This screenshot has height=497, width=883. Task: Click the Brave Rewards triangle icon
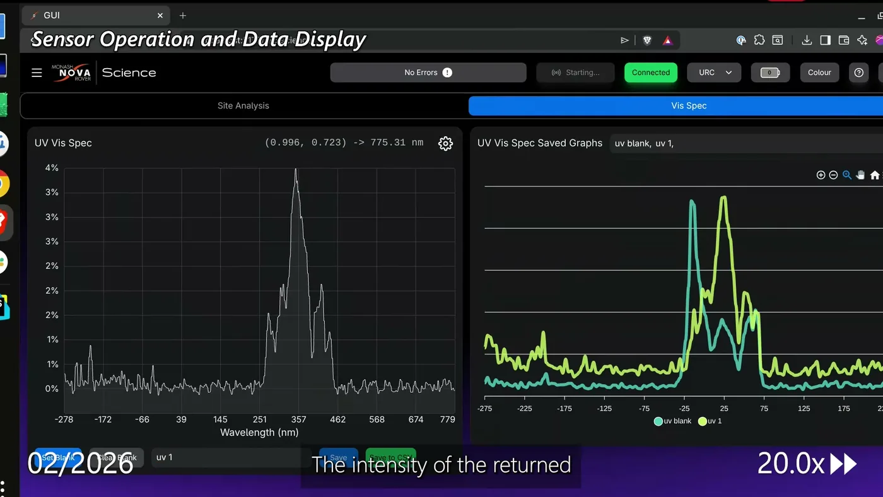click(667, 40)
